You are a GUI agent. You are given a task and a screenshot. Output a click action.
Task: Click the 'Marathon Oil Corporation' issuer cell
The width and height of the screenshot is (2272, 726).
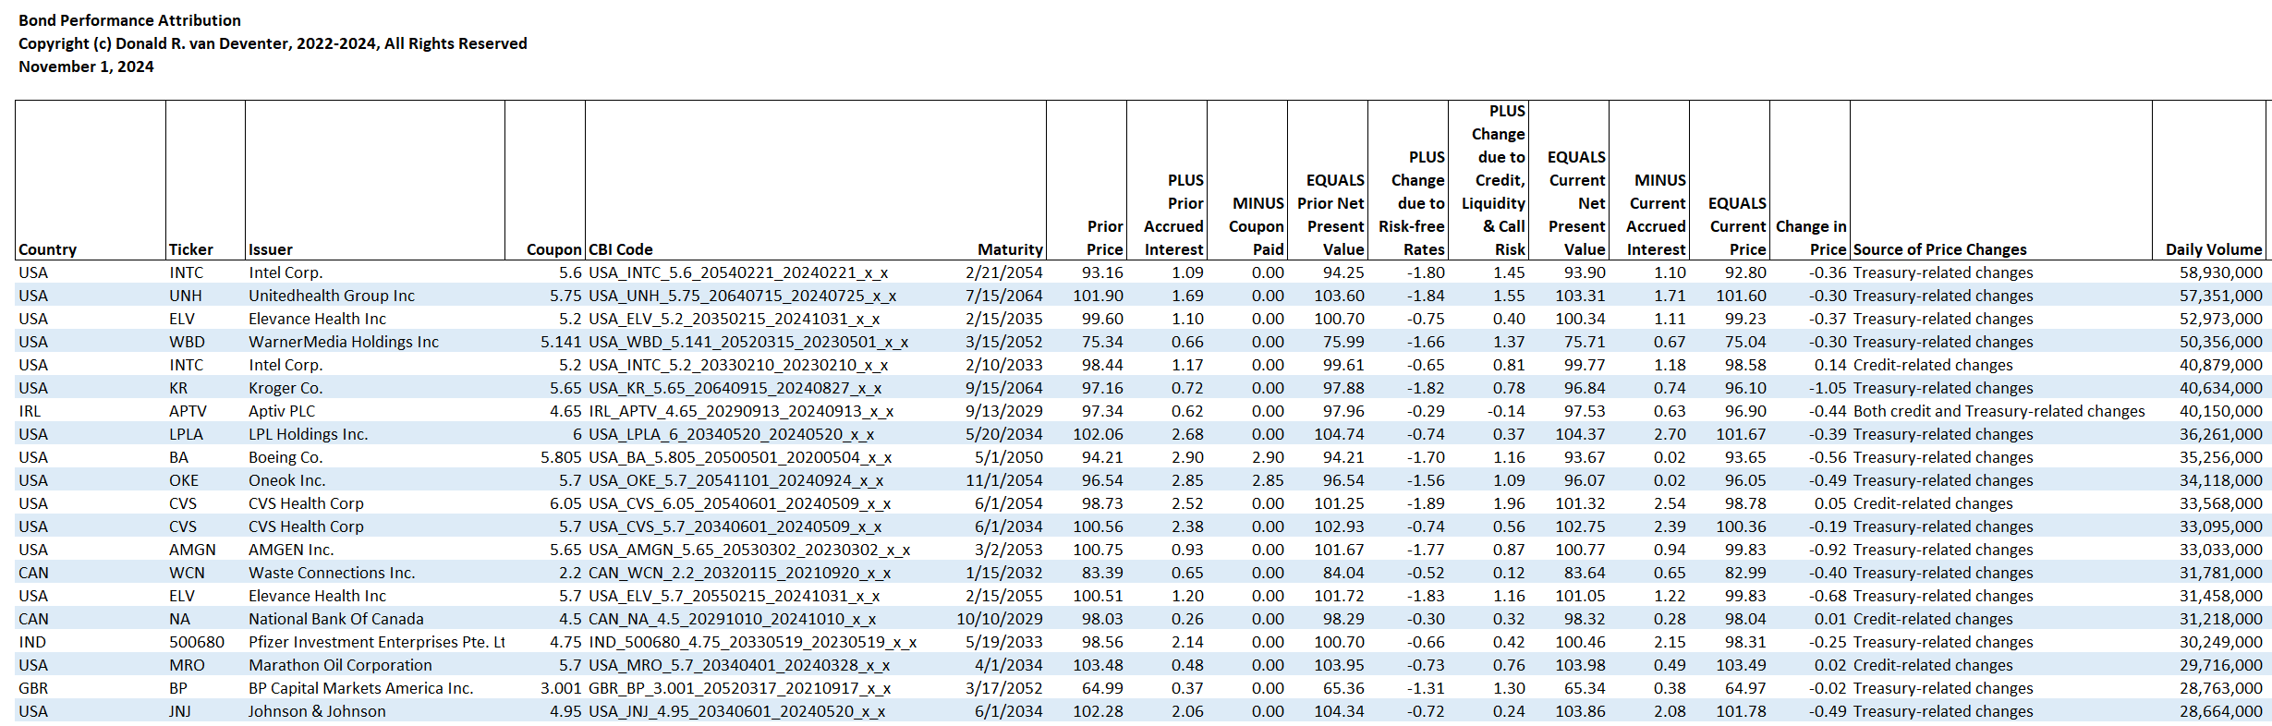pos(340,665)
